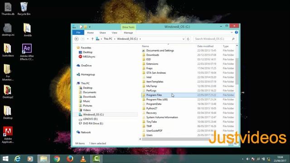The width and height of the screenshot is (290, 163).
Task: Launch Internet Explorer from taskbar
Action: (18, 159)
